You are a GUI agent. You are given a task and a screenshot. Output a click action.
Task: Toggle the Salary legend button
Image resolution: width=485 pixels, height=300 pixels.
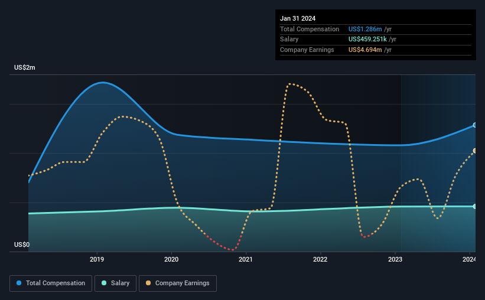click(x=115, y=283)
